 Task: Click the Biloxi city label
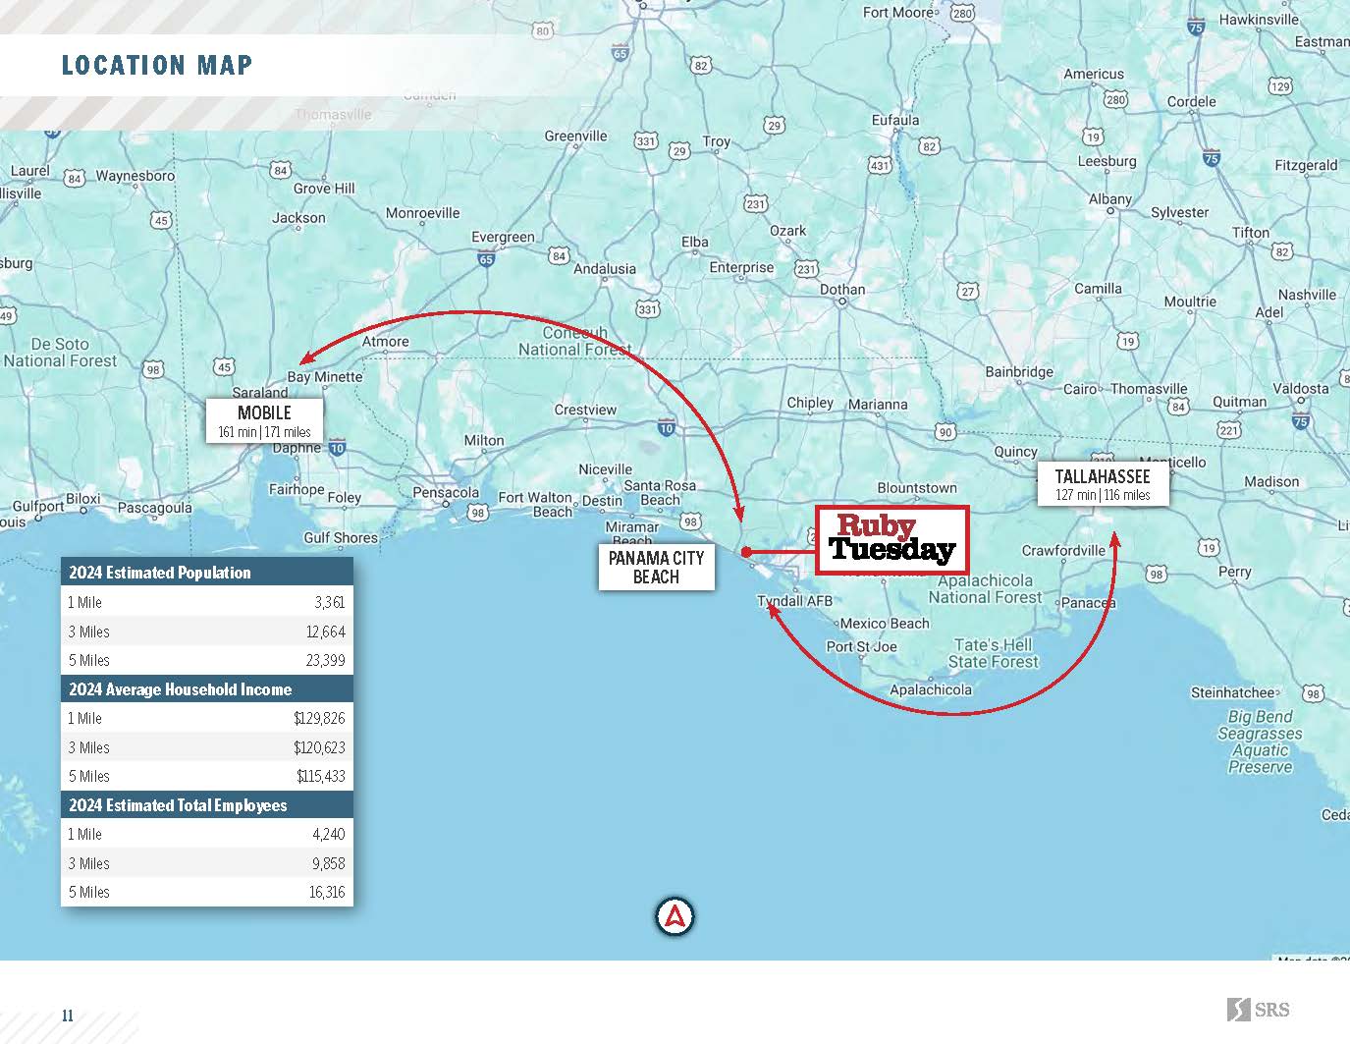point(83,498)
